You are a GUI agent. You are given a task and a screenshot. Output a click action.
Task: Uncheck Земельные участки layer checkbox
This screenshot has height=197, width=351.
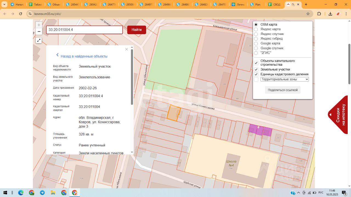[x=256, y=69]
